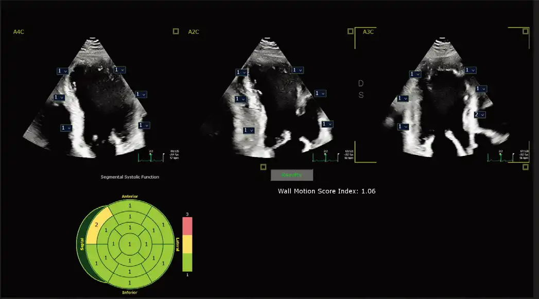Pick the yellow legend color in score bar
The image size is (539, 299).
click(187, 244)
